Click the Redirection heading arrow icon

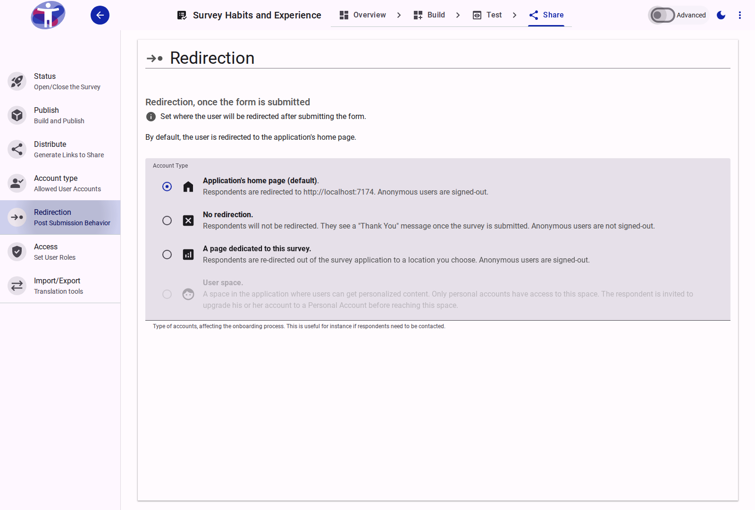[155, 59]
